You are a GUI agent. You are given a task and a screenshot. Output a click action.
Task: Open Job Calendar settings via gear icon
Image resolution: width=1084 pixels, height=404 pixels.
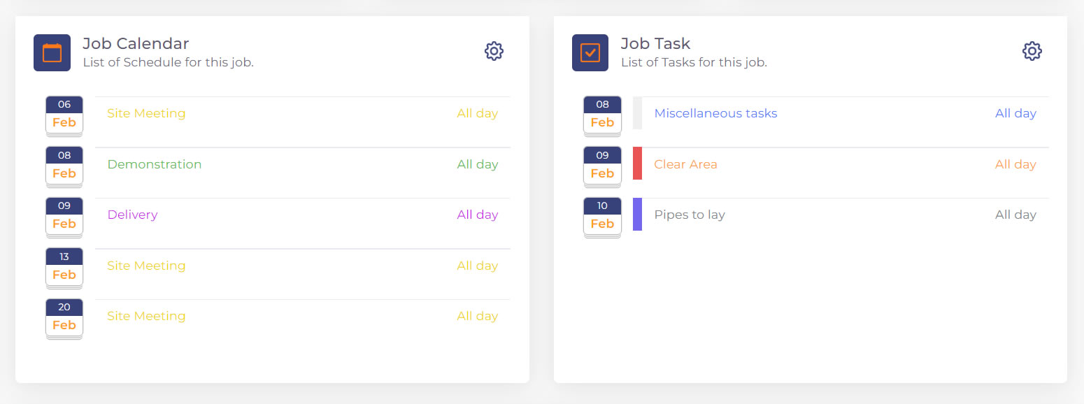[494, 50]
